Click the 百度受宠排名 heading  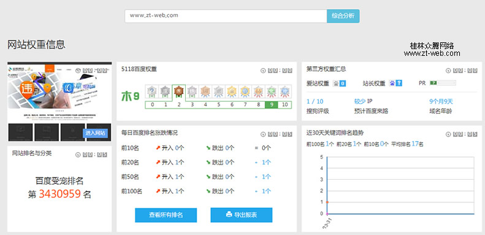(59, 181)
